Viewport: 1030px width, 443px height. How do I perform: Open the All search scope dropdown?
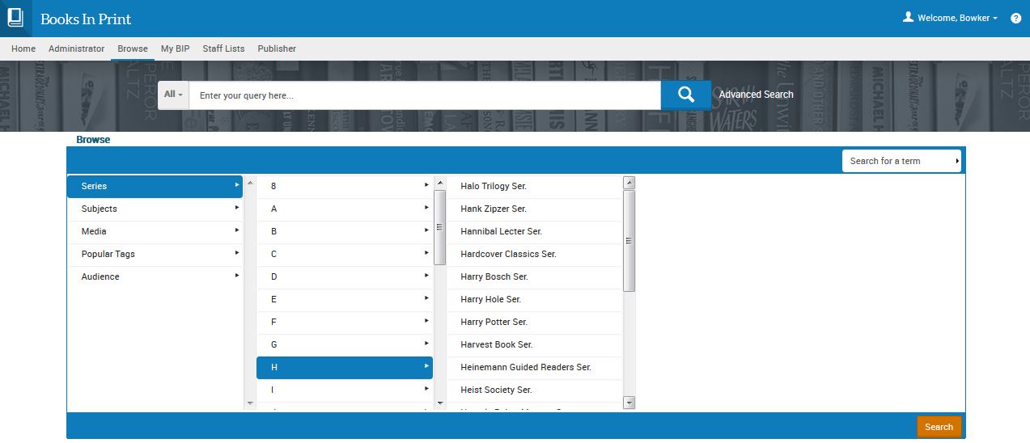click(173, 95)
